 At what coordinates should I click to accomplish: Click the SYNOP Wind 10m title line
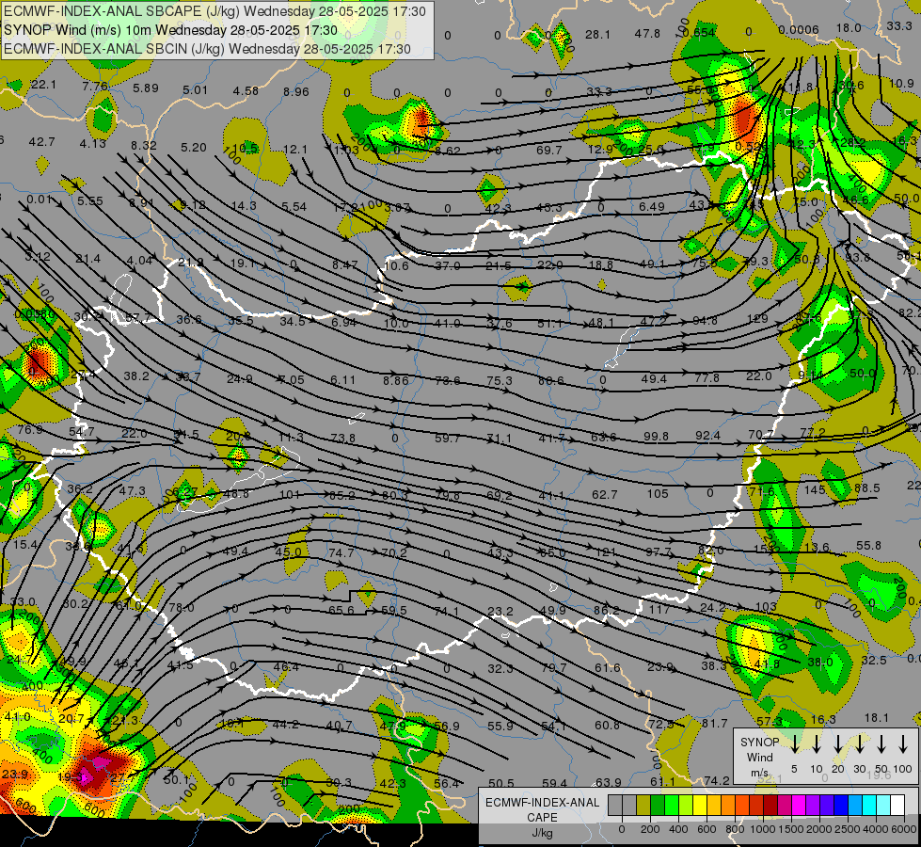pos(171,30)
